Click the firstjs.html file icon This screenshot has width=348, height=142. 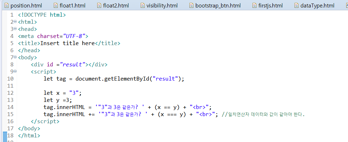pyautogui.click(x=255, y=6)
